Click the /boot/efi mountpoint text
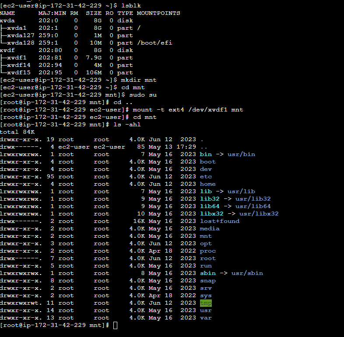The width and height of the screenshot is (344, 337). 154,43
